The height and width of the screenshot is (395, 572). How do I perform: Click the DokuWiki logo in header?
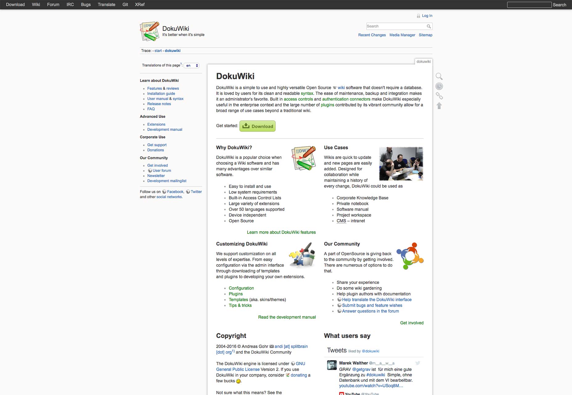click(x=150, y=31)
